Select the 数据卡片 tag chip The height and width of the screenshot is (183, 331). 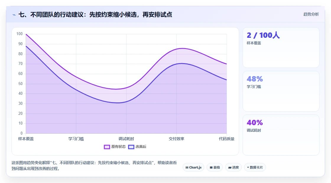pos(255,167)
